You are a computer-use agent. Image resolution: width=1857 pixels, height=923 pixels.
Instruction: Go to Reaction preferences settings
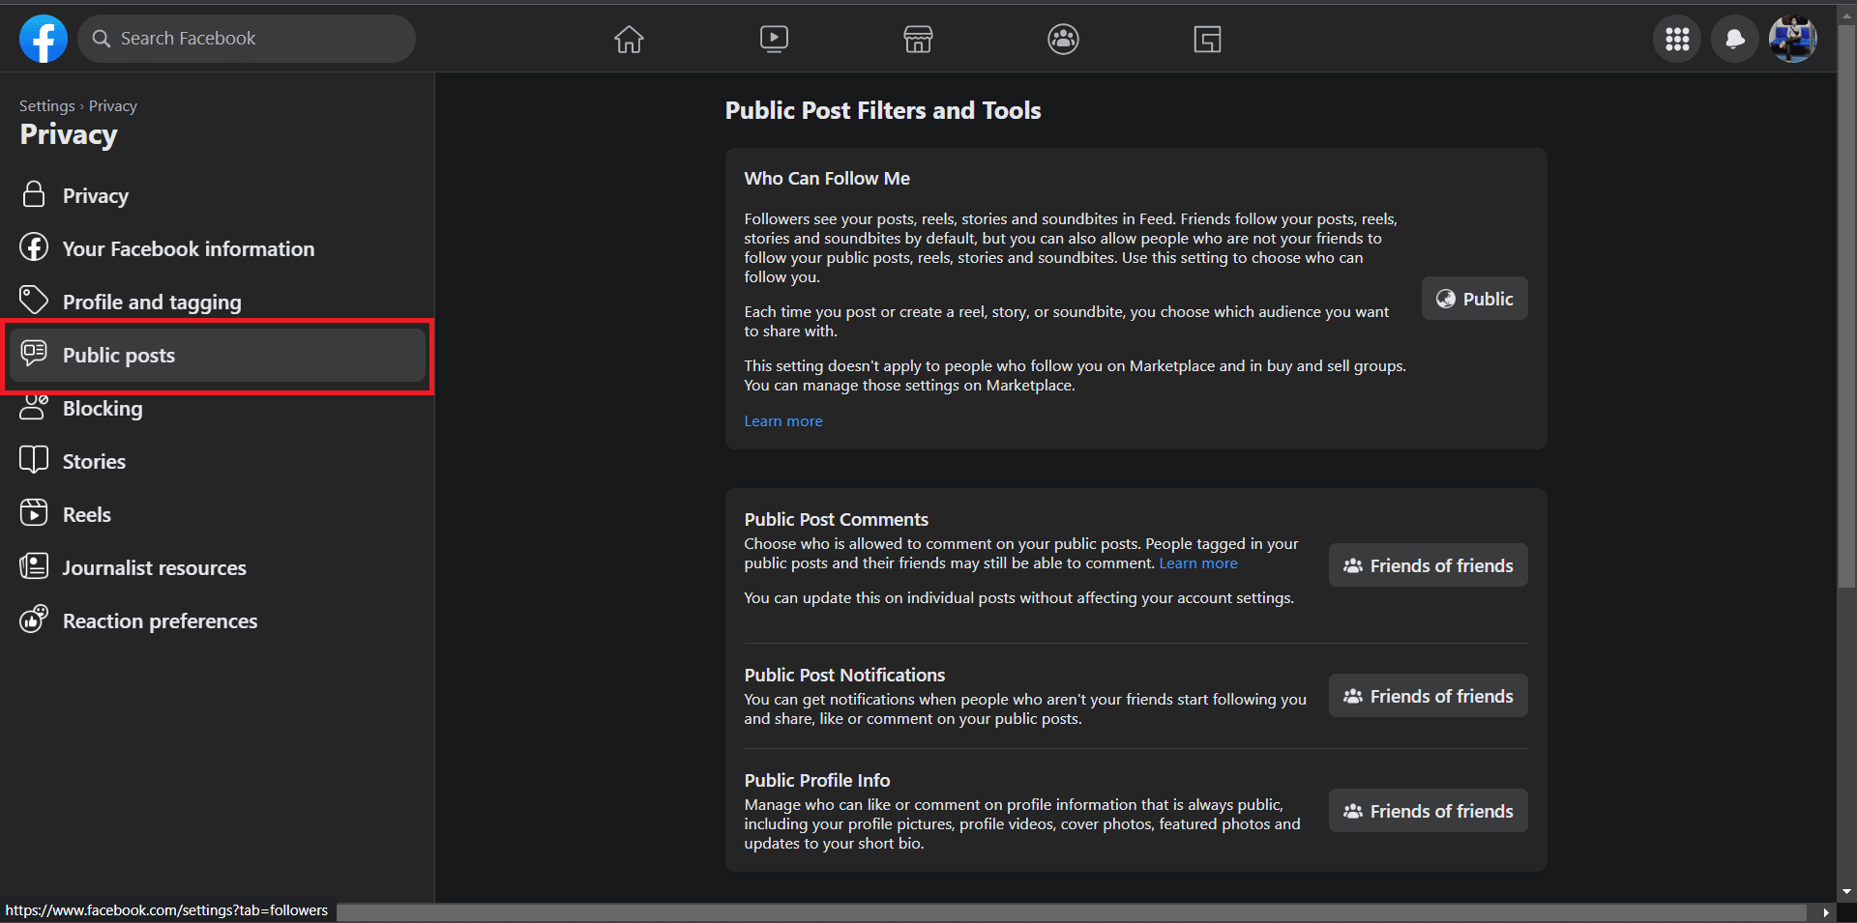(x=160, y=621)
